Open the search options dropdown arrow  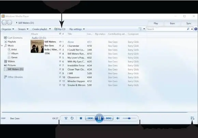tap(192, 29)
